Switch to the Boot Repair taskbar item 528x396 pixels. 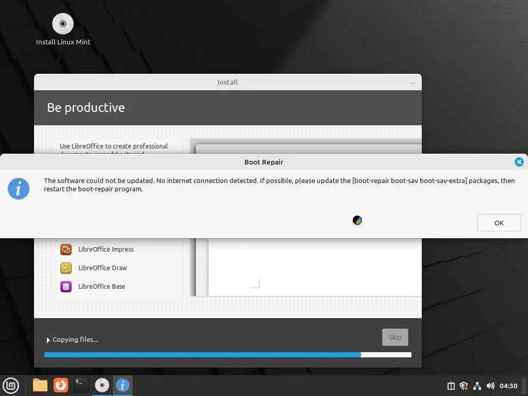pyautogui.click(x=123, y=385)
